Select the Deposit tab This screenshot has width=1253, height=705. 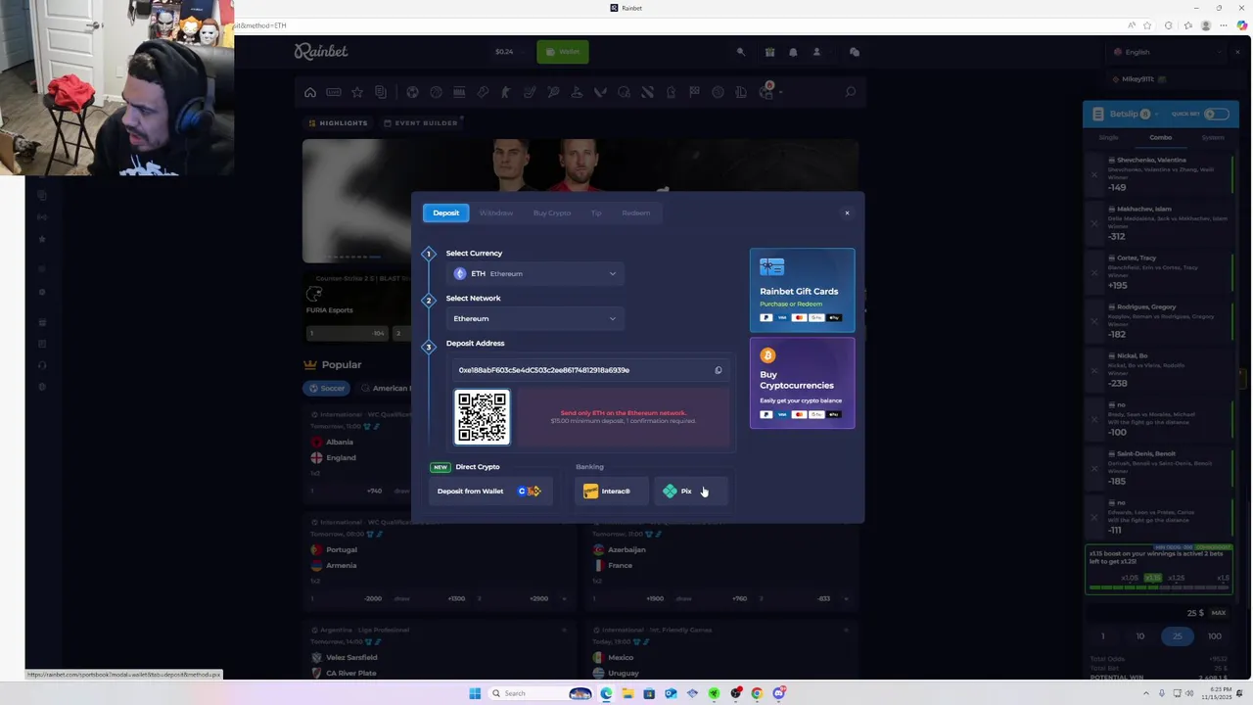pyautogui.click(x=445, y=212)
